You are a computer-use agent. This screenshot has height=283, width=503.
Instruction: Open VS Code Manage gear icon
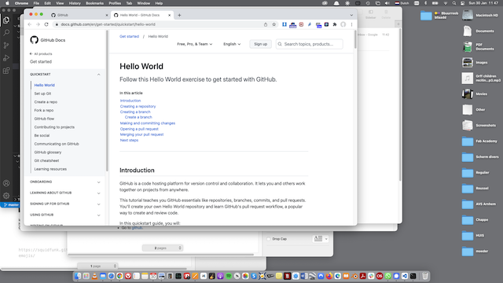6,196
